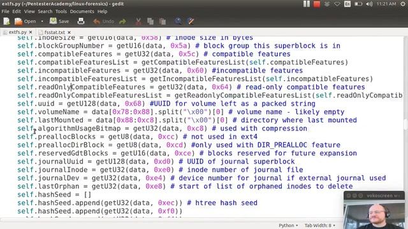Open the File menu
The height and width of the screenshot is (229, 408).
[5, 11]
